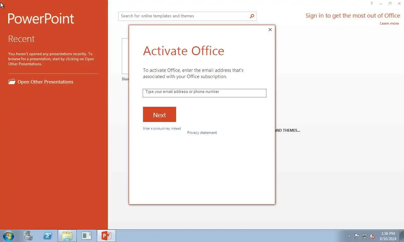Open Server Manager from the taskbar
The width and height of the screenshot is (404, 242).
(x=28, y=236)
